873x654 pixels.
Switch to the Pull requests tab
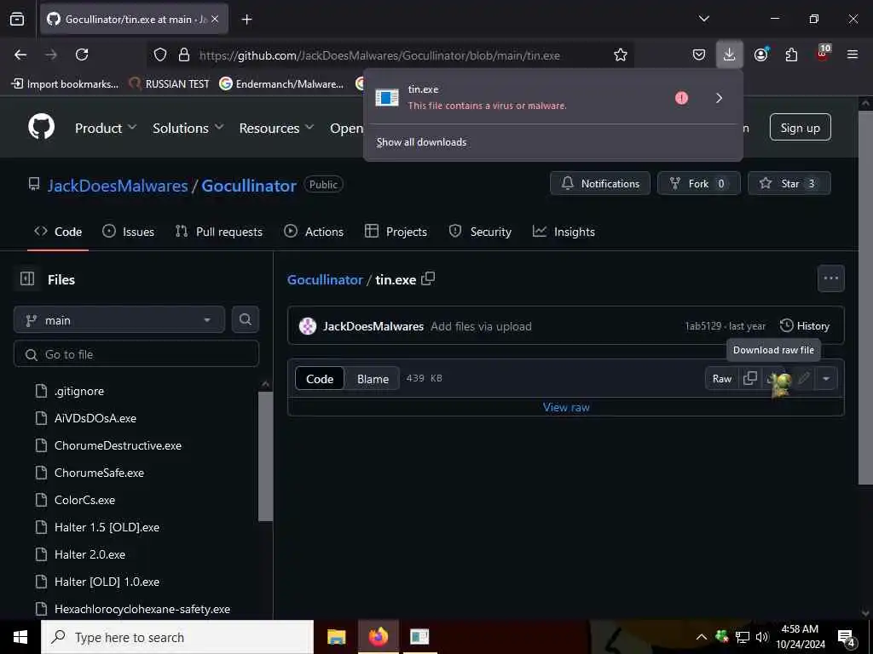219,232
